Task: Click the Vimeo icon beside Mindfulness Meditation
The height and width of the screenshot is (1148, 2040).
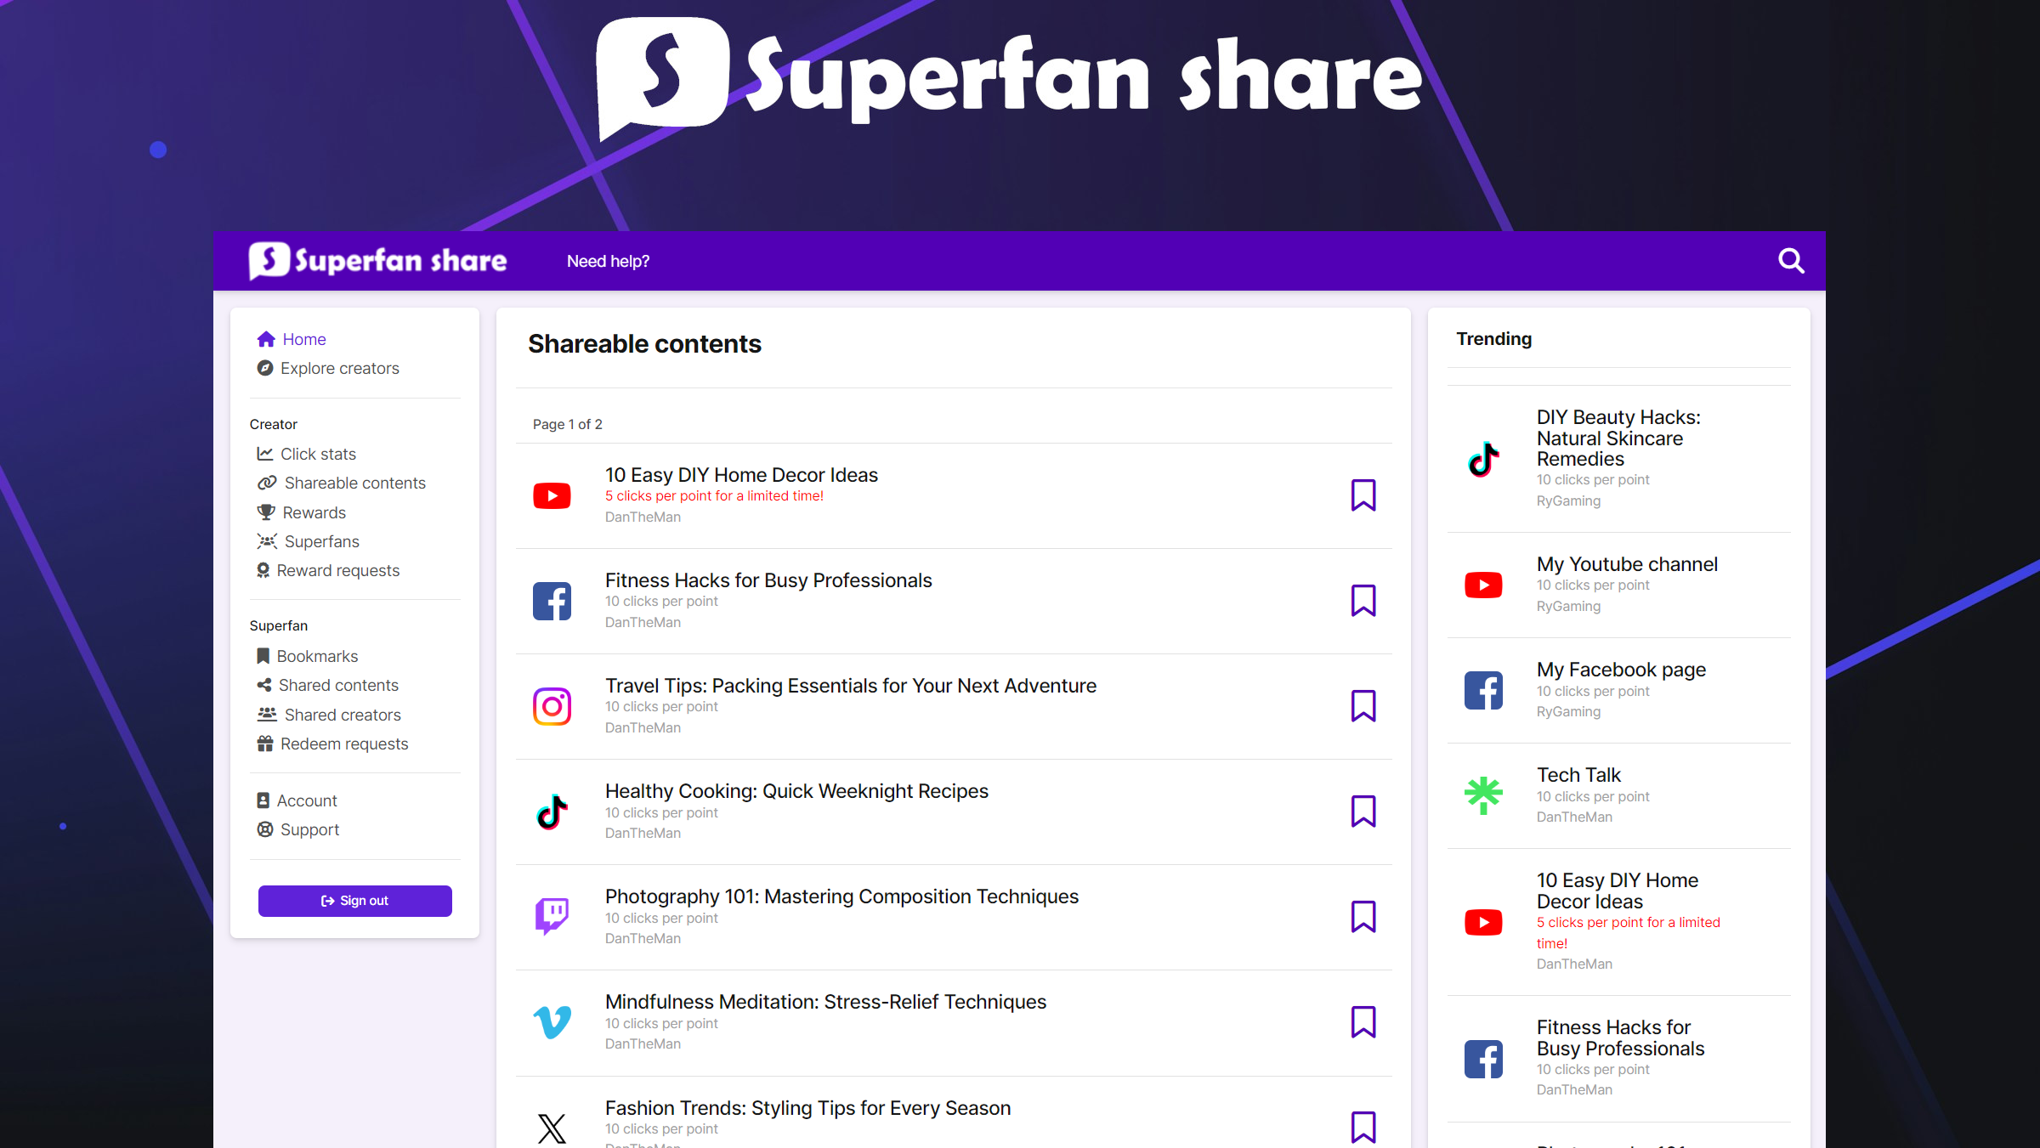Action: coord(552,1022)
